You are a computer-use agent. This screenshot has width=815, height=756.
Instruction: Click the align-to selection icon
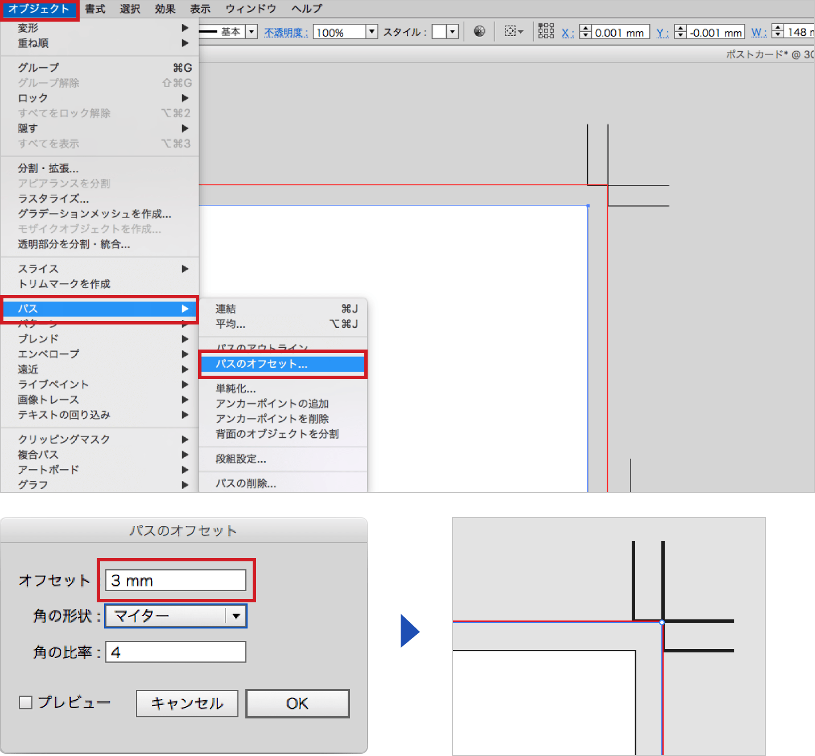[x=513, y=31]
